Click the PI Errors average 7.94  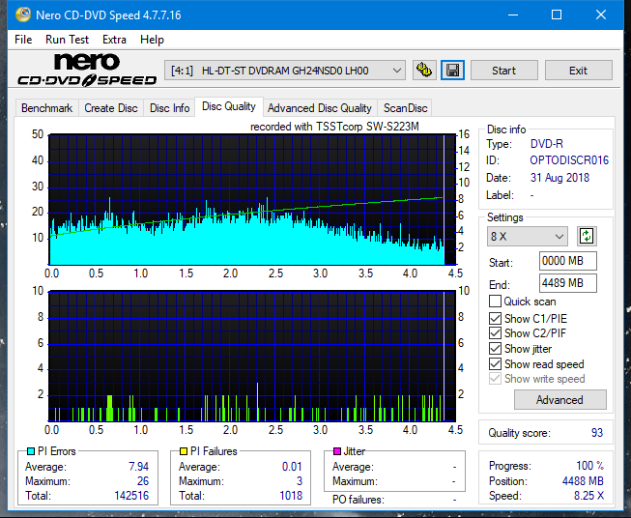point(138,467)
